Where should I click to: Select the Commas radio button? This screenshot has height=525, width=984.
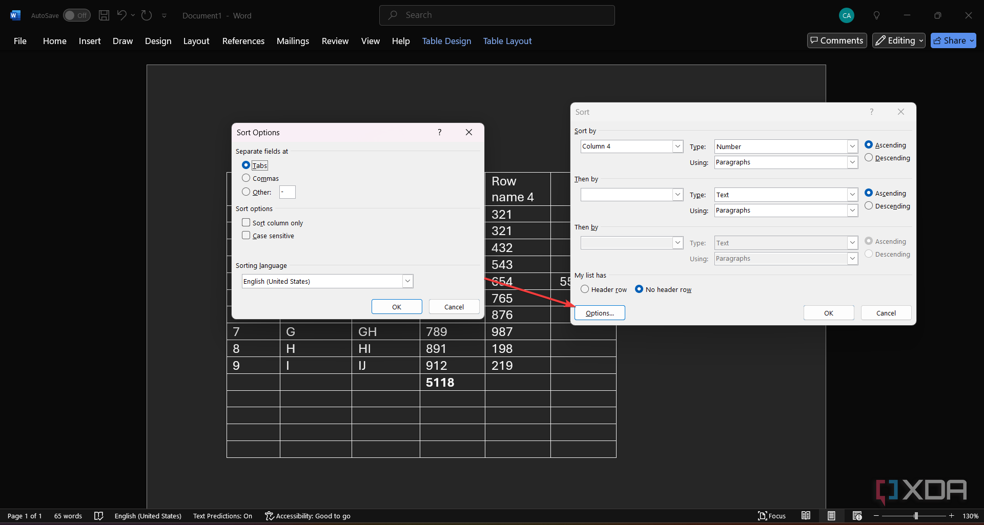coord(246,178)
